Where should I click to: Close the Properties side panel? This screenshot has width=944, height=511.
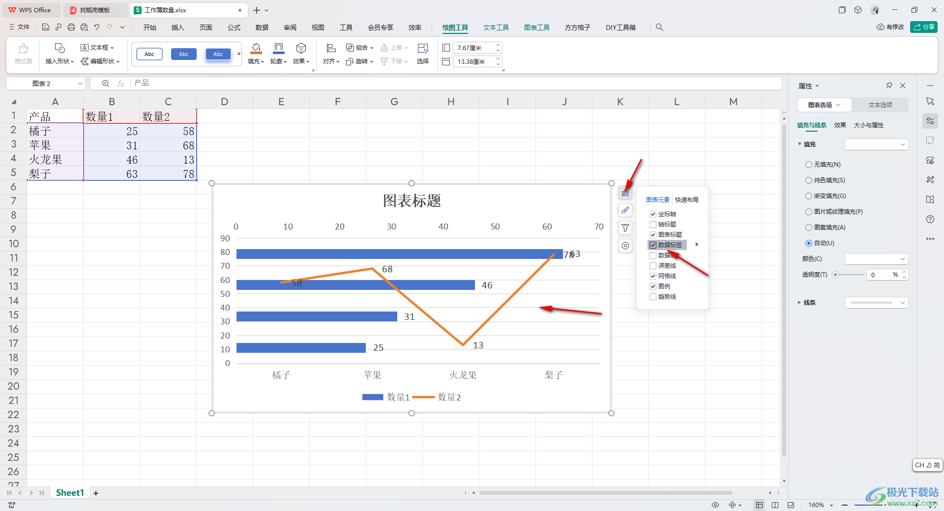pos(903,85)
